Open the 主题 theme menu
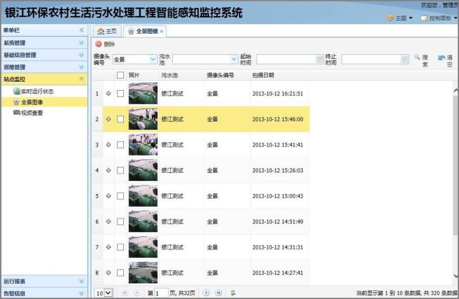This screenshot has height=299, width=459. coord(400,18)
